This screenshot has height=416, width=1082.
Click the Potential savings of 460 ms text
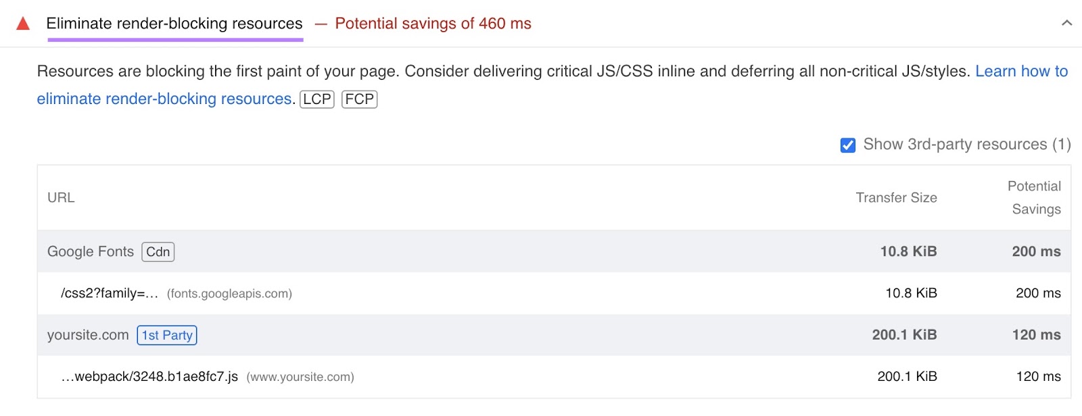click(433, 24)
